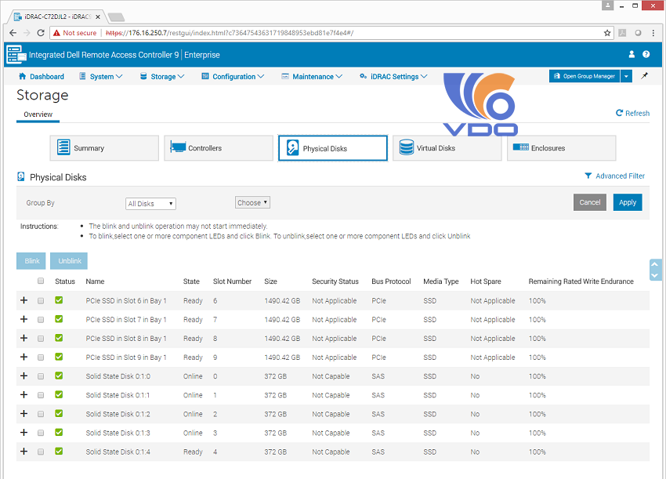Open the System menu

pos(101,77)
